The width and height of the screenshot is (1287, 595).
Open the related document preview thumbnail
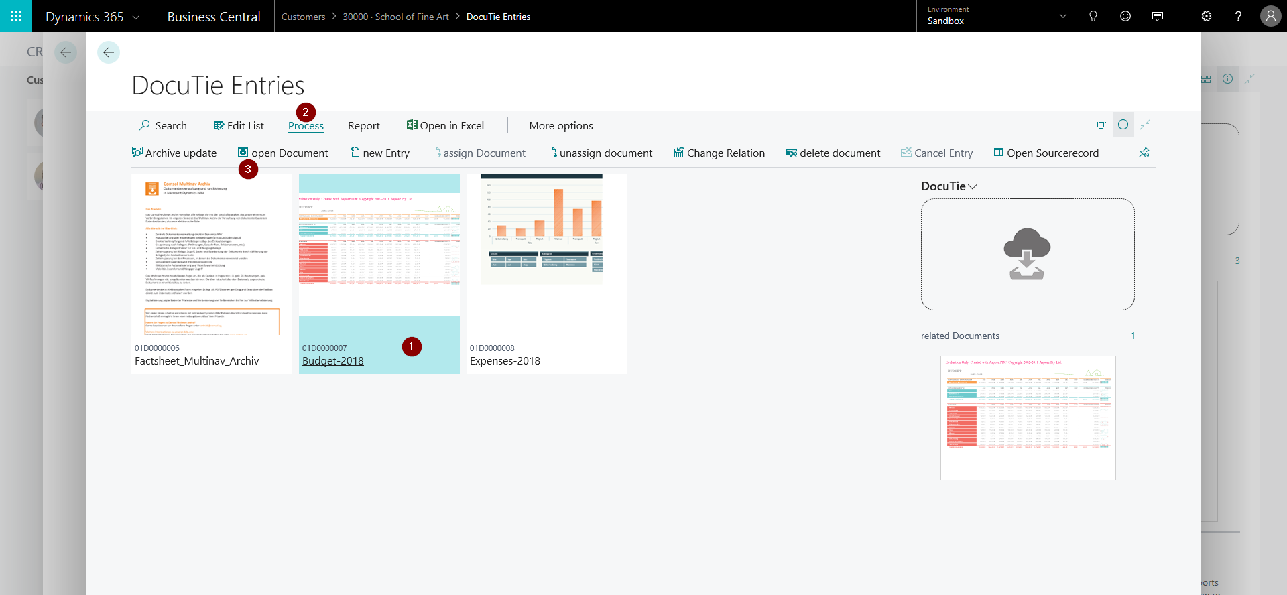pyautogui.click(x=1028, y=417)
